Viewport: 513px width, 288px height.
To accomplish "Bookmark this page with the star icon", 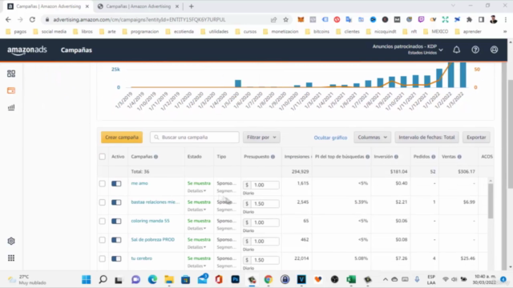I will [x=285, y=19].
